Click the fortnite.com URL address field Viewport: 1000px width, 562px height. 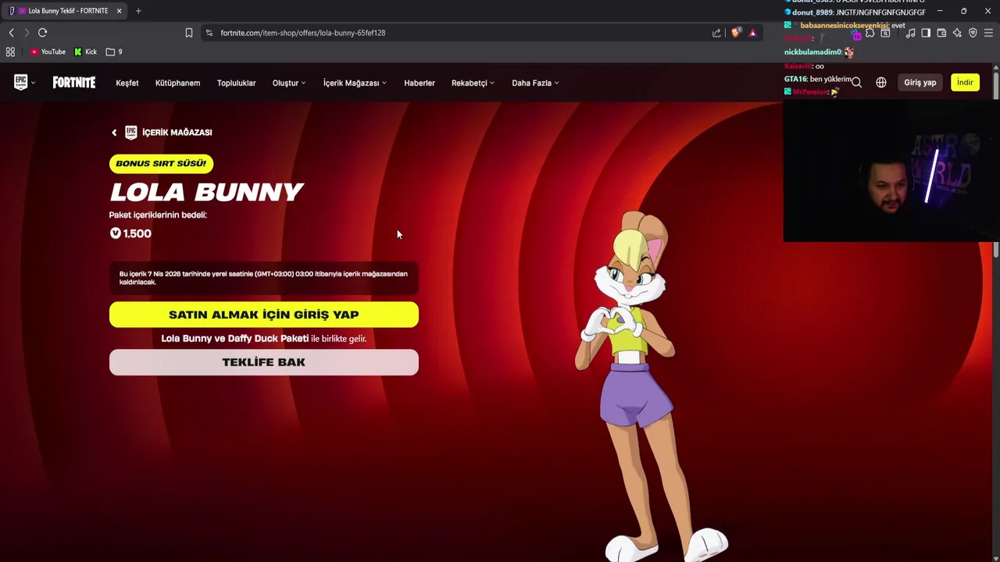[453, 33]
